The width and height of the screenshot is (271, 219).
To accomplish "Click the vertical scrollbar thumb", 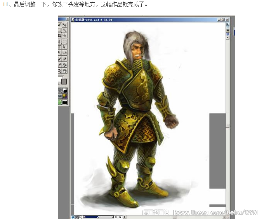I will 228,126.
